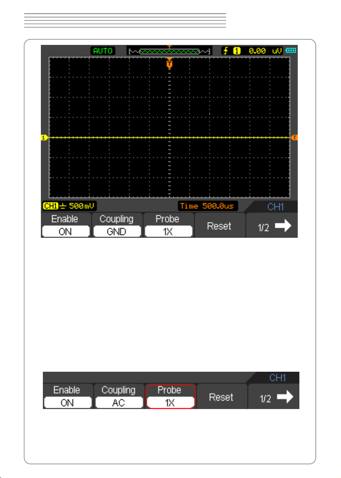Click the yellow channel 1 ground marker
Screen dimensions: 341x478
tap(44, 138)
